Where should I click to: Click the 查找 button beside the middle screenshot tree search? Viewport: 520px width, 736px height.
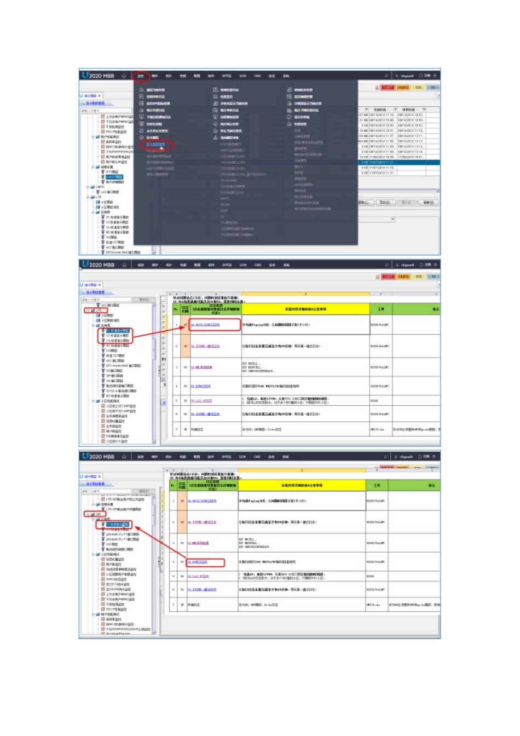[143, 300]
